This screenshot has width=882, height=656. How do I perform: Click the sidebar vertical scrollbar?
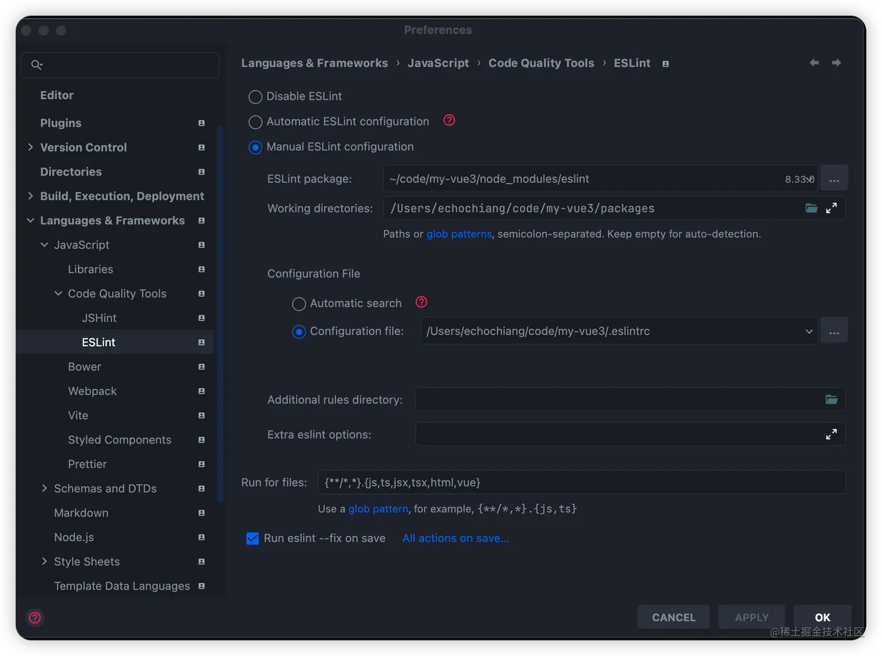(220, 314)
